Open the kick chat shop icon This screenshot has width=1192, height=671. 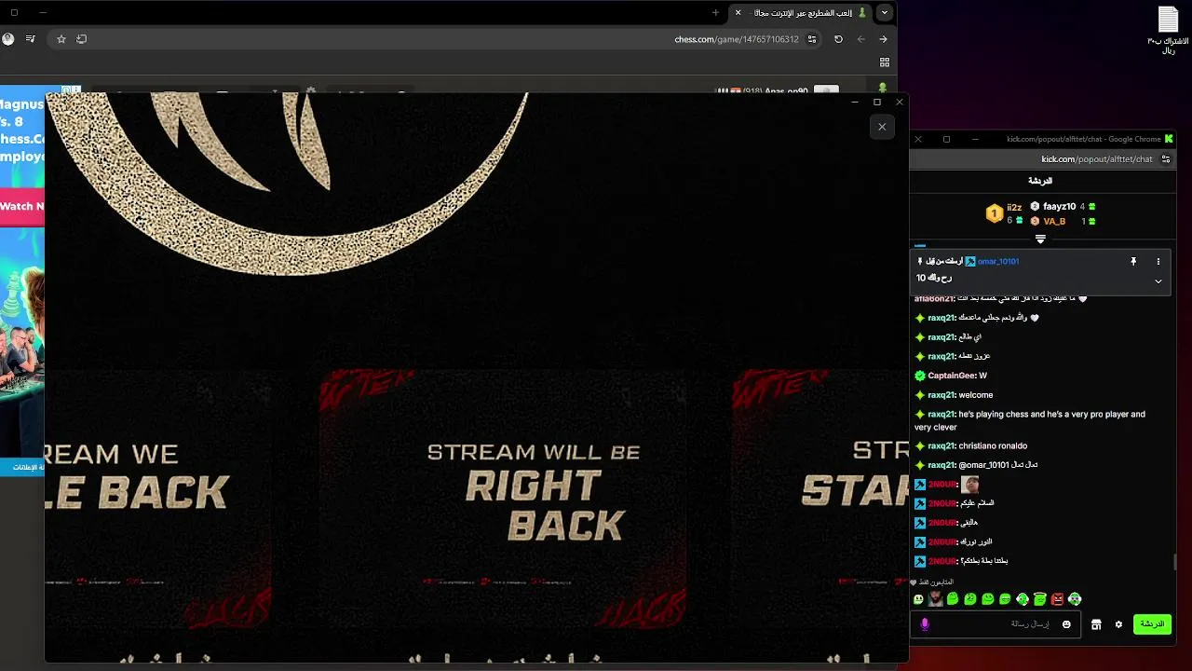click(x=1096, y=624)
